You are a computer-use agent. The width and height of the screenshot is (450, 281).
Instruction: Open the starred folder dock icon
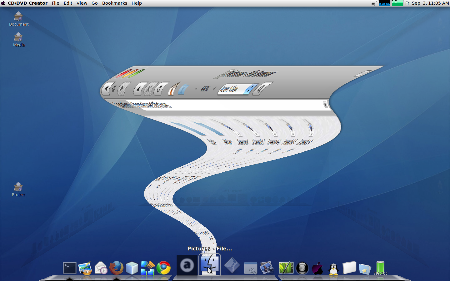point(365,269)
